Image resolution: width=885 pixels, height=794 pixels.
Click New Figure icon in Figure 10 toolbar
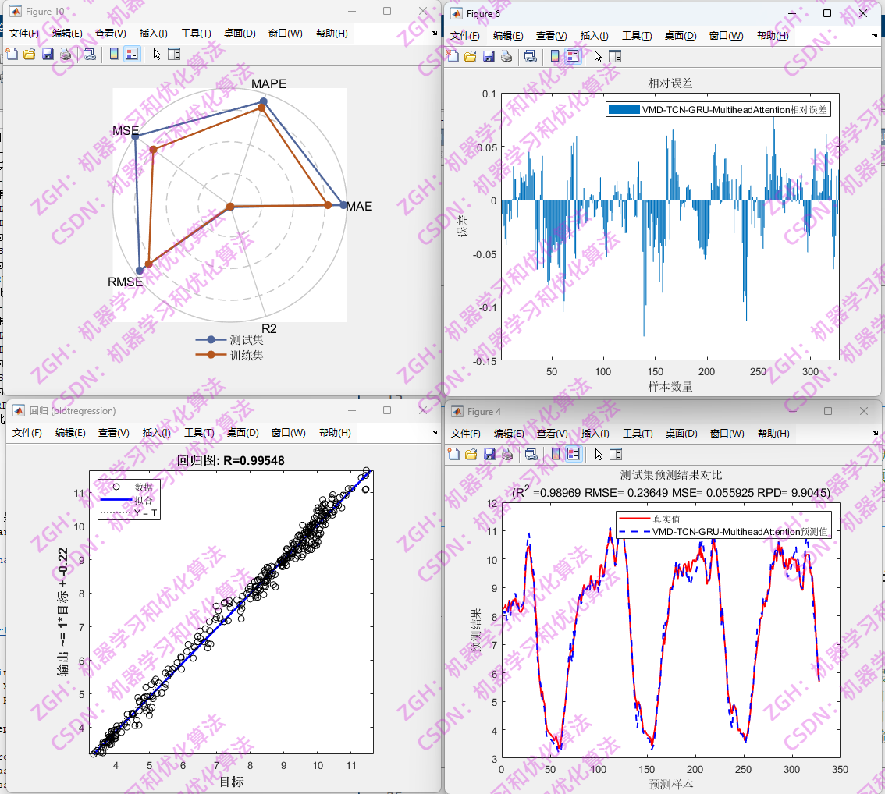click(x=12, y=54)
